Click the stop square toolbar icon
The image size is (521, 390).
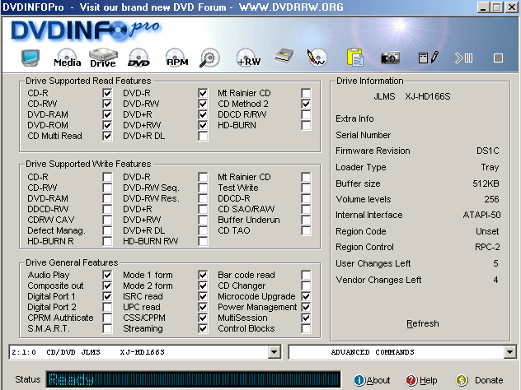[x=498, y=58]
